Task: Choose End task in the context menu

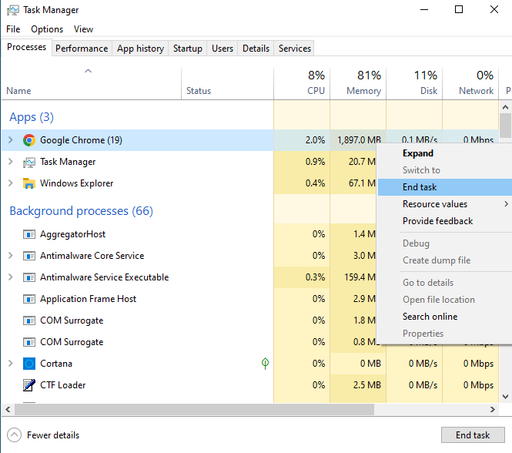Action: [445, 187]
